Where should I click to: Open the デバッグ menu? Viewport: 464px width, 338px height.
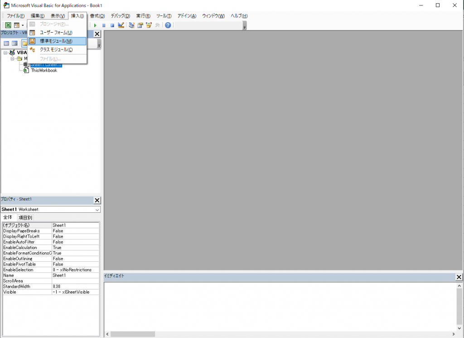click(120, 16)
